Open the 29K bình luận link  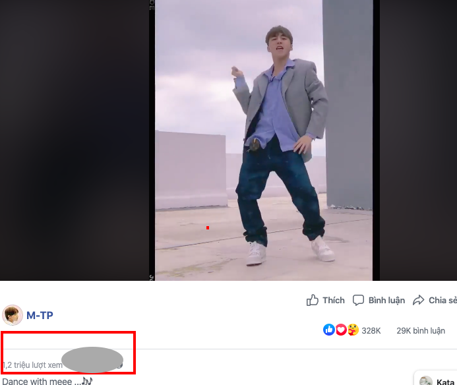[420, 330]
